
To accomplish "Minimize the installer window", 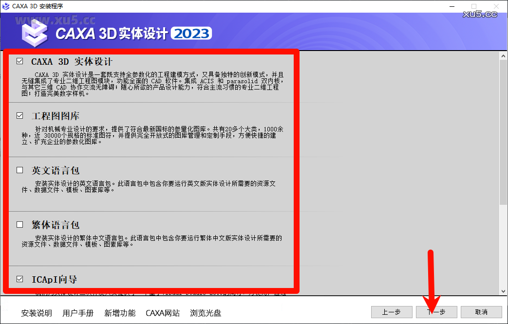I will 452,6.
